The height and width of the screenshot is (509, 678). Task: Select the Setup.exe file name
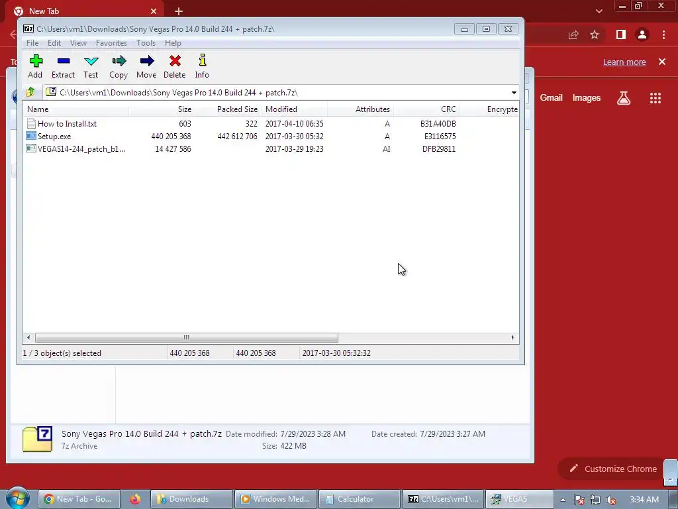click(x=54, y=137)
